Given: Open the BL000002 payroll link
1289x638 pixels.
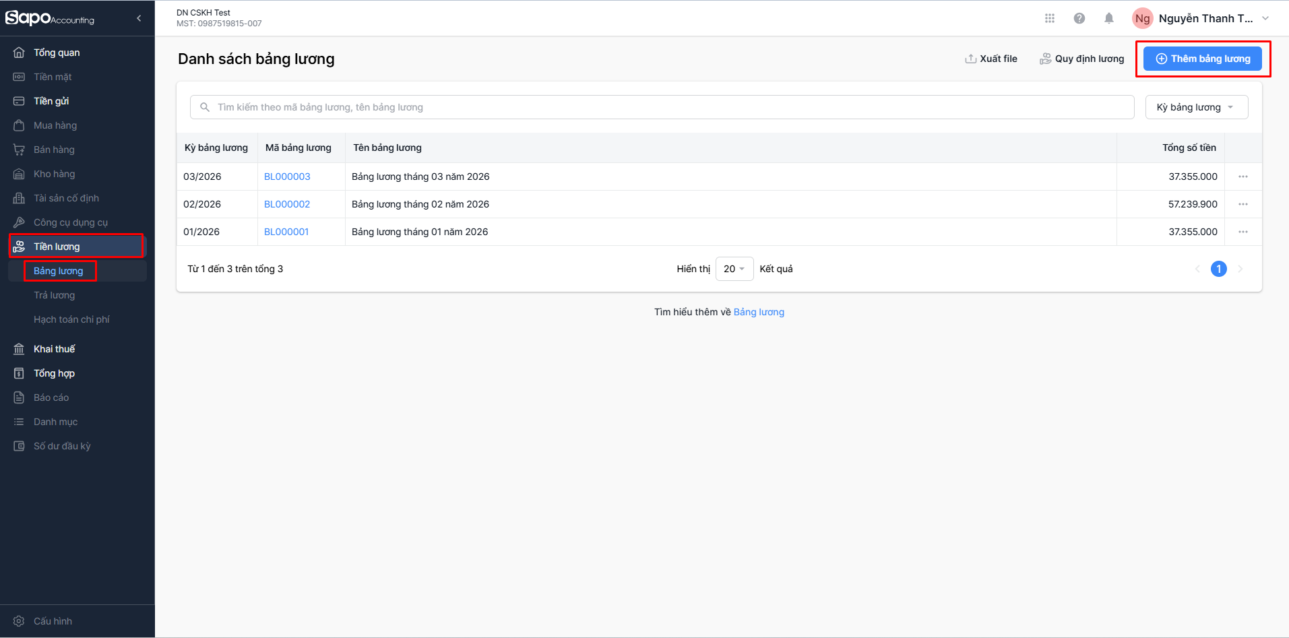Looking at the screenshot, I should coord(287,204).
